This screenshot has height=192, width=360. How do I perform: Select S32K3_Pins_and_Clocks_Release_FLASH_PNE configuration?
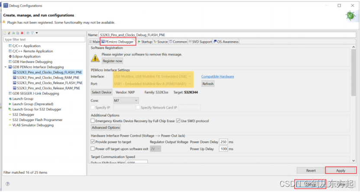[x=49, y=83]
